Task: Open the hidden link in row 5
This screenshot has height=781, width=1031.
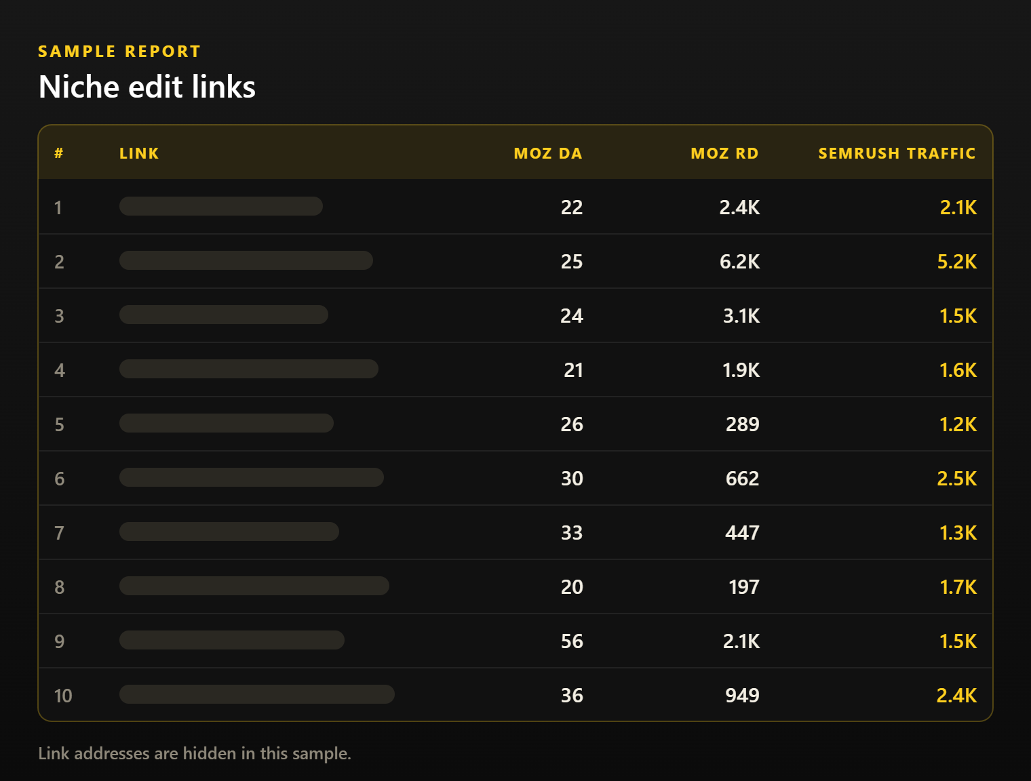Action: click(x=227, y=423)
